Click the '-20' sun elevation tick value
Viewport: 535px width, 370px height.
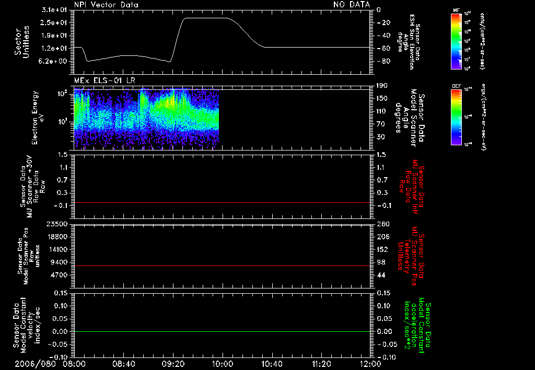tap(383, 22)
